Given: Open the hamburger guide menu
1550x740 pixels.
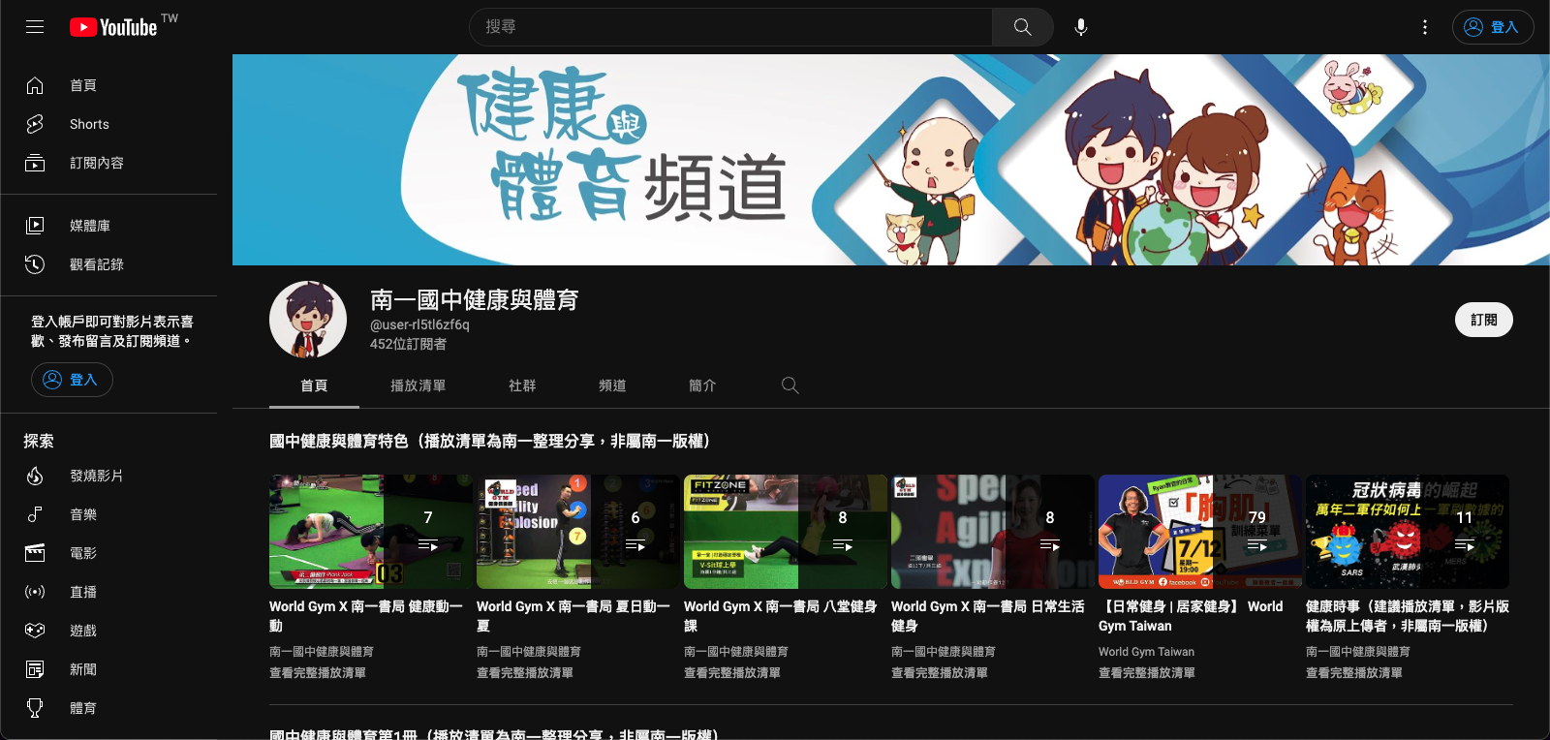Looking at the screenshot, I should [35, 27].
